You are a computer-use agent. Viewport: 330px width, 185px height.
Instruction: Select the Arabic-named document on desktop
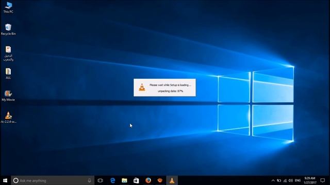[x=8, y=53]
